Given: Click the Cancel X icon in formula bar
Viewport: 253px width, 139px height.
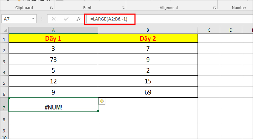Looking at the screenshot, I should [53, 19].
